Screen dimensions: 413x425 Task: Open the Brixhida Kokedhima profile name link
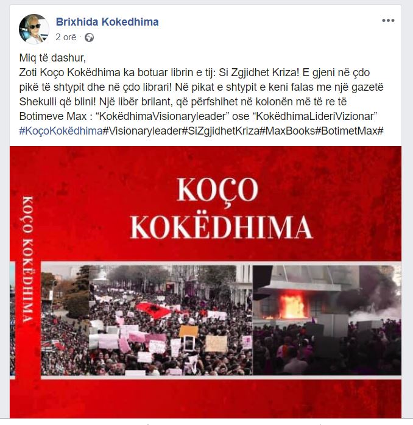pos(107,22)
